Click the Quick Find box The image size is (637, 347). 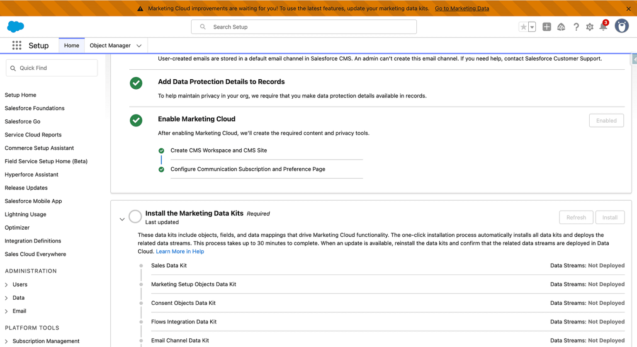point(52,68)
